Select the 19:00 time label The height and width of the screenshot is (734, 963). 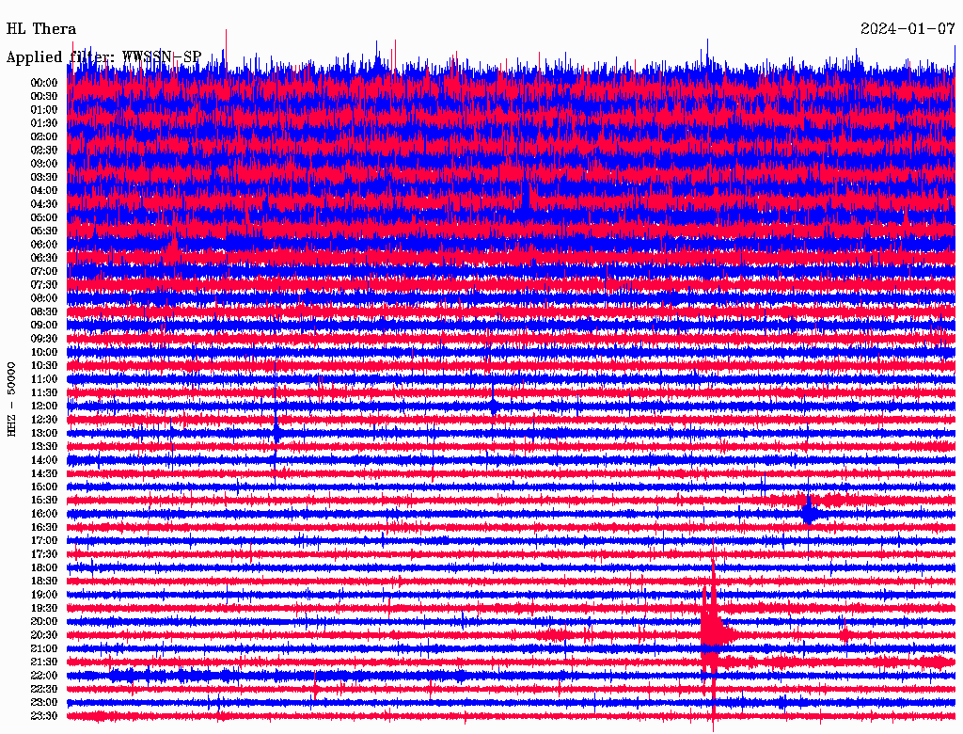click(x=44, y=595)
